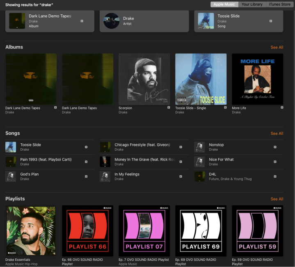
Task: Click Drake's round artist avatar
Action: (x=111, y=21)
